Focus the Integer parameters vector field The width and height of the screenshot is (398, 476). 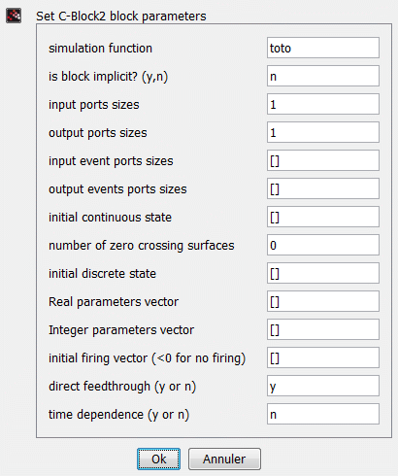[323, 329]
